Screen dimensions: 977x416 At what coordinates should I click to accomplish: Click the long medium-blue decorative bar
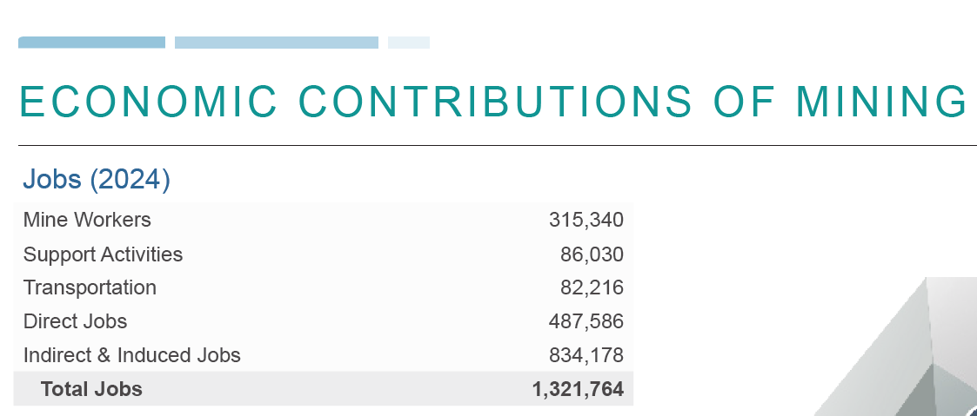[276, 43]
